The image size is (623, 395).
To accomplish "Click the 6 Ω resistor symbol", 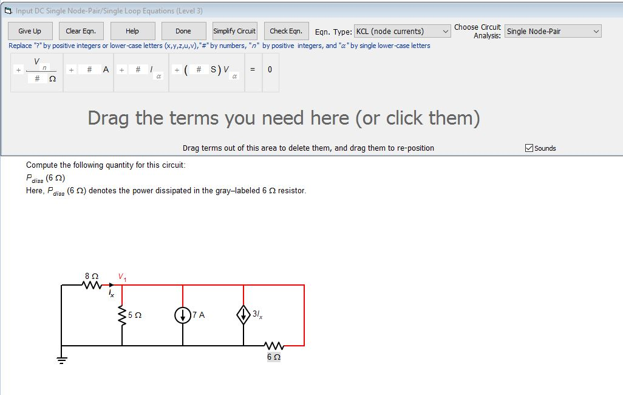I will tap(273, 346).
